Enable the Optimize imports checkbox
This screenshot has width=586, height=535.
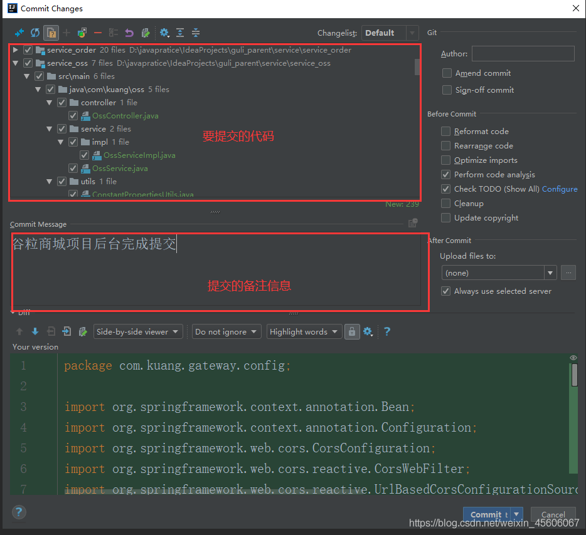click(x=445, y=160)
